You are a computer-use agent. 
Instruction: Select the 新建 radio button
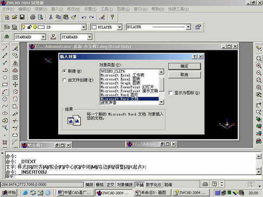65,71
